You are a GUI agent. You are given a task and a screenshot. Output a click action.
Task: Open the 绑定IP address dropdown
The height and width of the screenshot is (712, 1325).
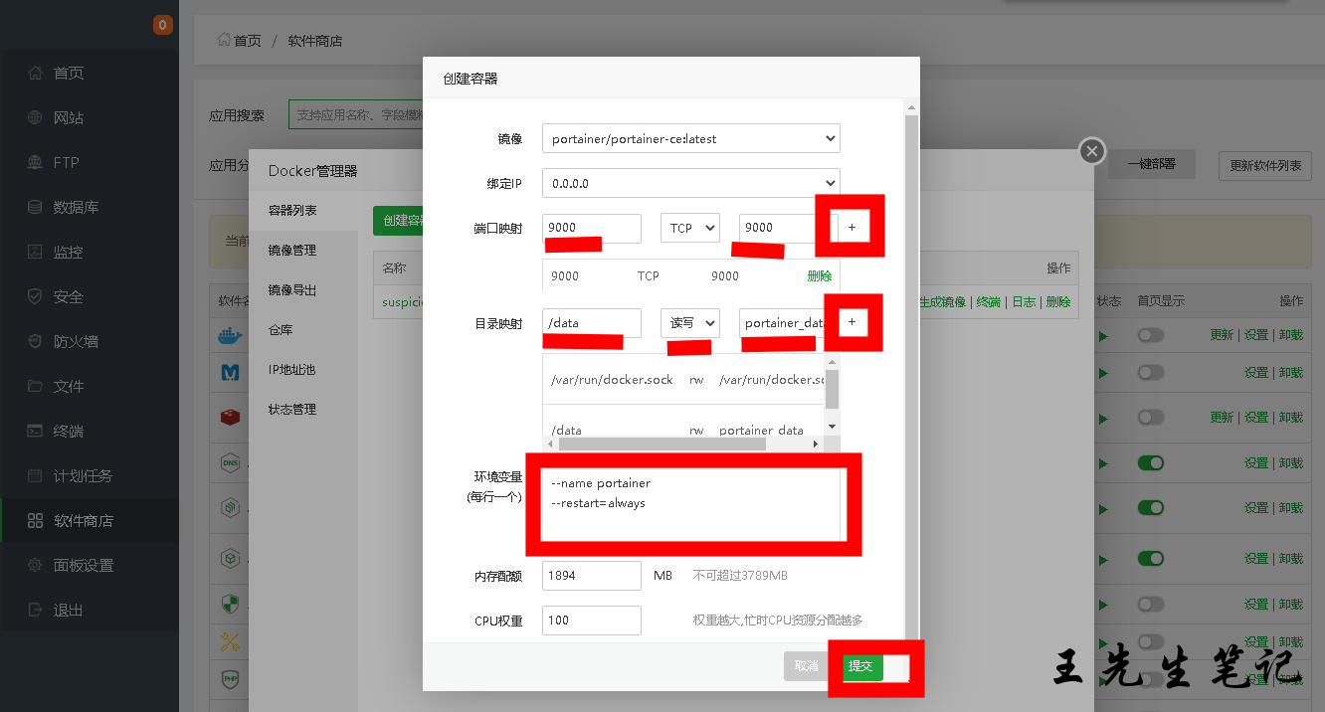(690, 183)
